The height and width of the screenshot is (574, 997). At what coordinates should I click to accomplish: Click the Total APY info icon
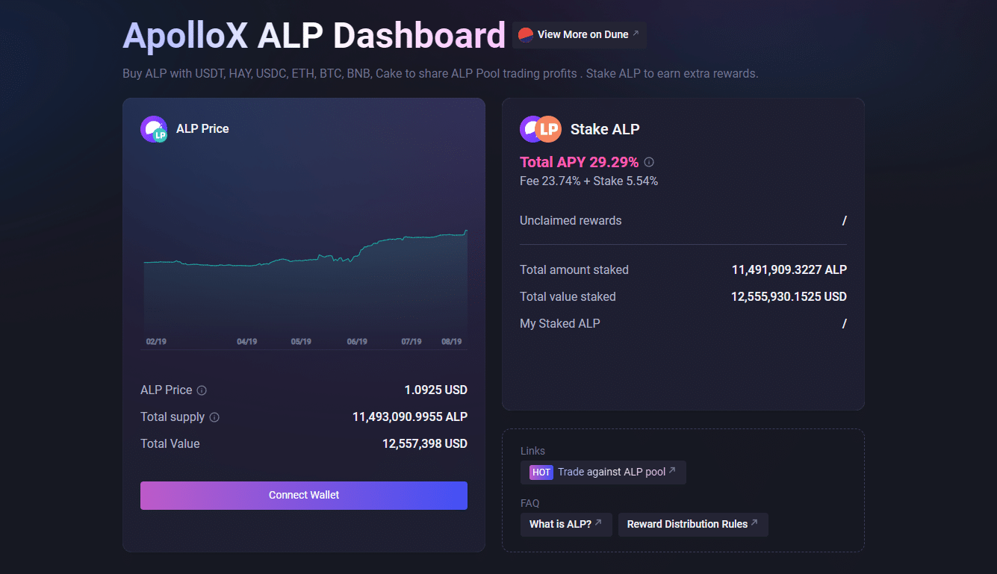[x=648, y=162]
